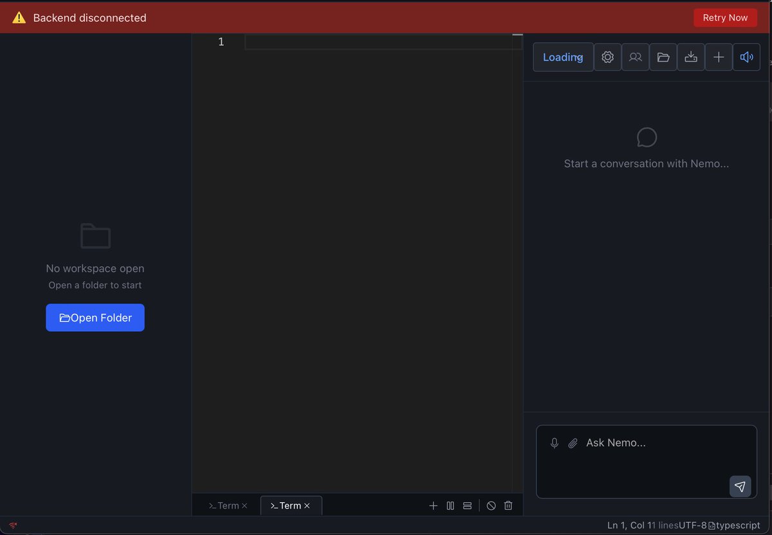
Task: Attach a file using the paperclip icon
Action: pos(573,442)
